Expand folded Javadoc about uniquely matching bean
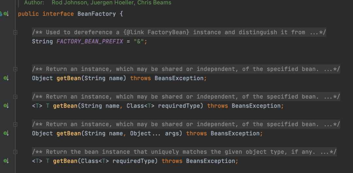The width and height of the screenshot is (353, 173). point(15,152)
